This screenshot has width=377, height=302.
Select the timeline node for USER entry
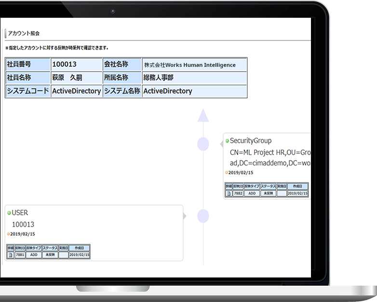(x=203, y=216)
